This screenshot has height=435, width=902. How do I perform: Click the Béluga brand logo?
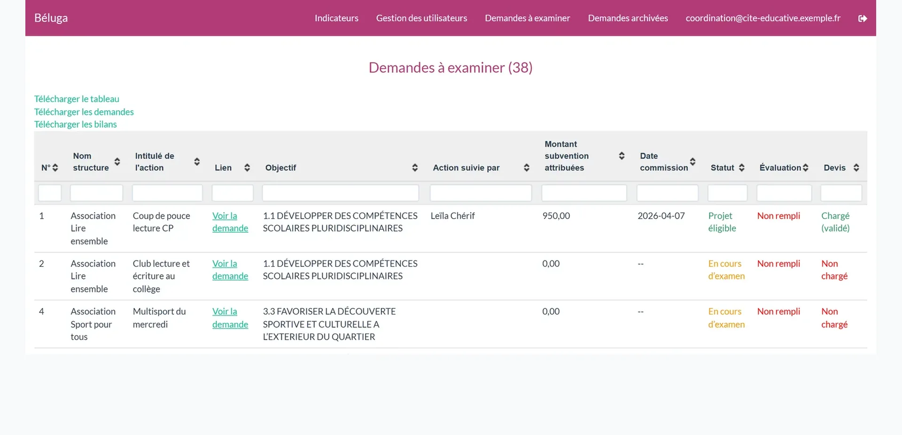click(51, 18)
